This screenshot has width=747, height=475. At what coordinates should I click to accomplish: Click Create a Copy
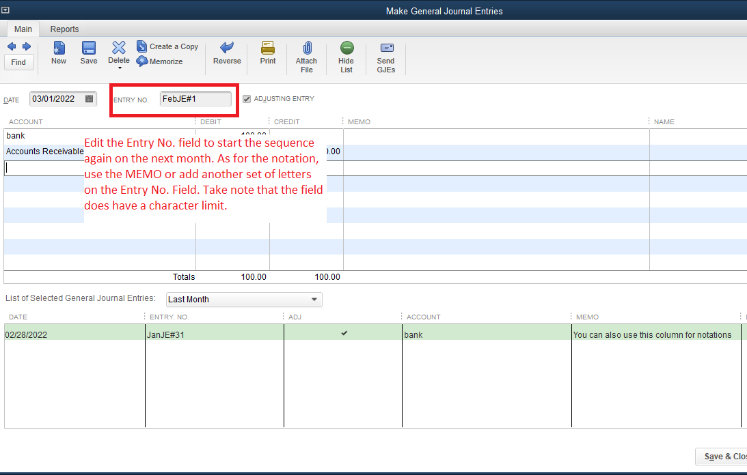(167, 46)
